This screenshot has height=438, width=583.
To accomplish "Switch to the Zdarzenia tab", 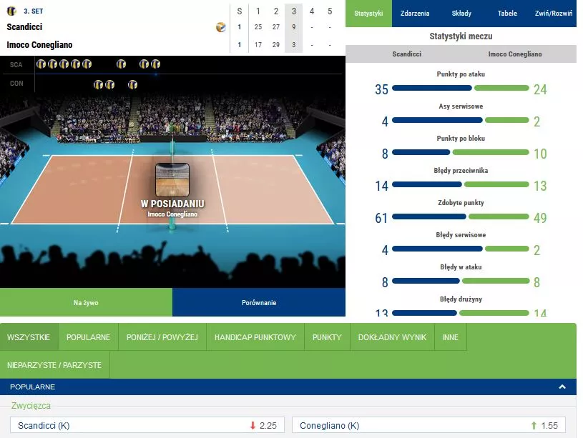I will 415,14.
